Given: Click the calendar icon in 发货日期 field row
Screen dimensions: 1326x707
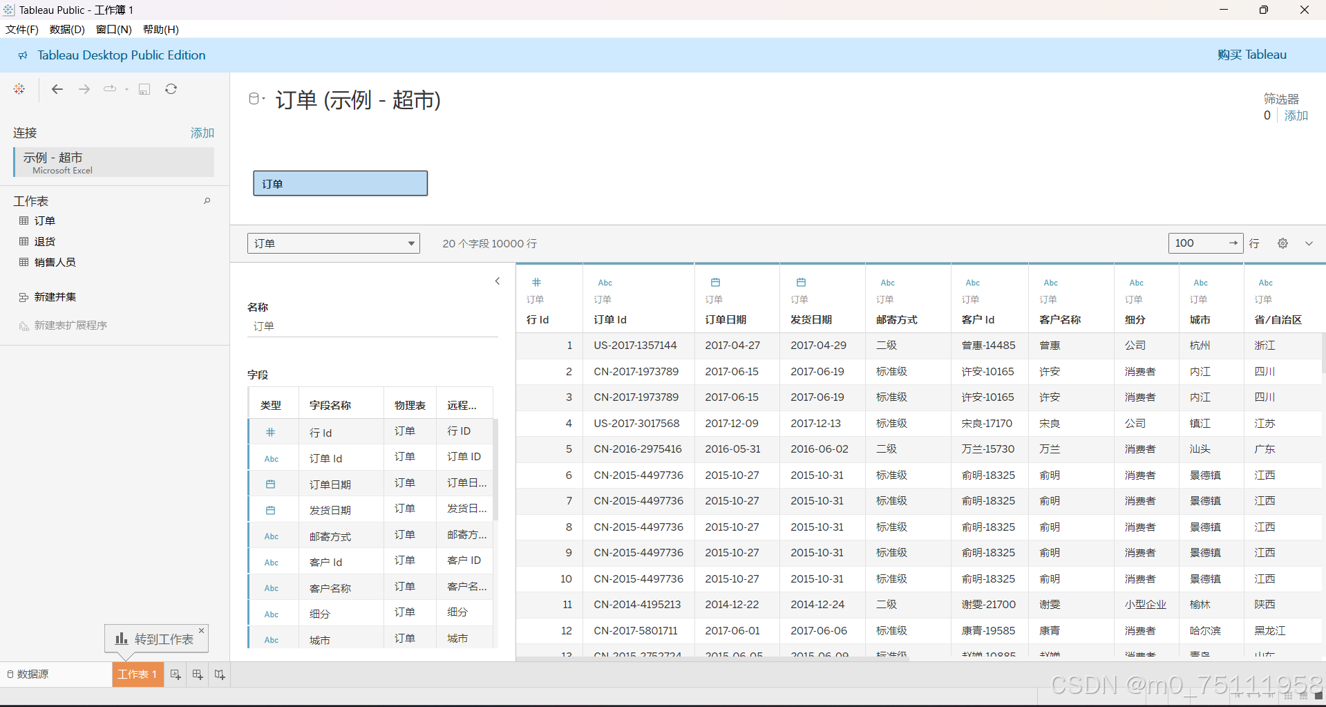Looking at the screenshot, I should pyautogui.click(x=271, y=510).
